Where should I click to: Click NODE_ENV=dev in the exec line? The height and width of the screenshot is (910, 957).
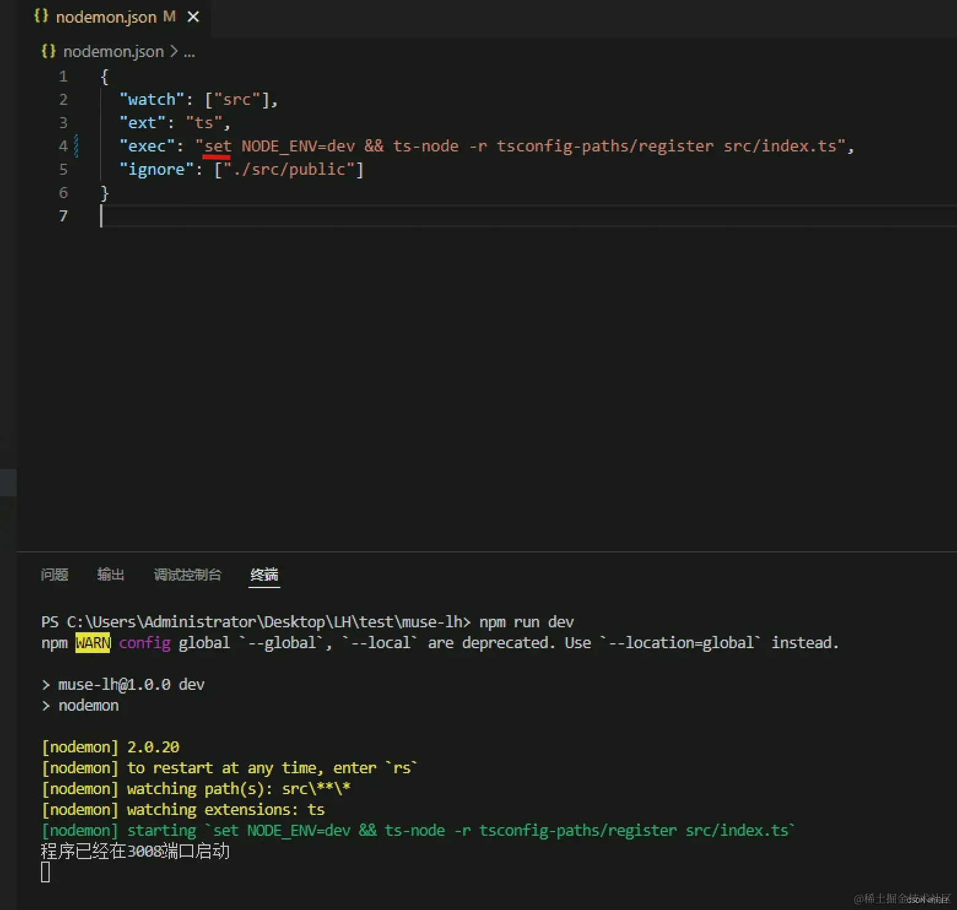click(298, 147)
